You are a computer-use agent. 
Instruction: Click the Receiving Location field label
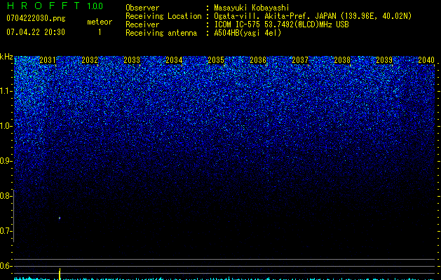click(163, 16)
